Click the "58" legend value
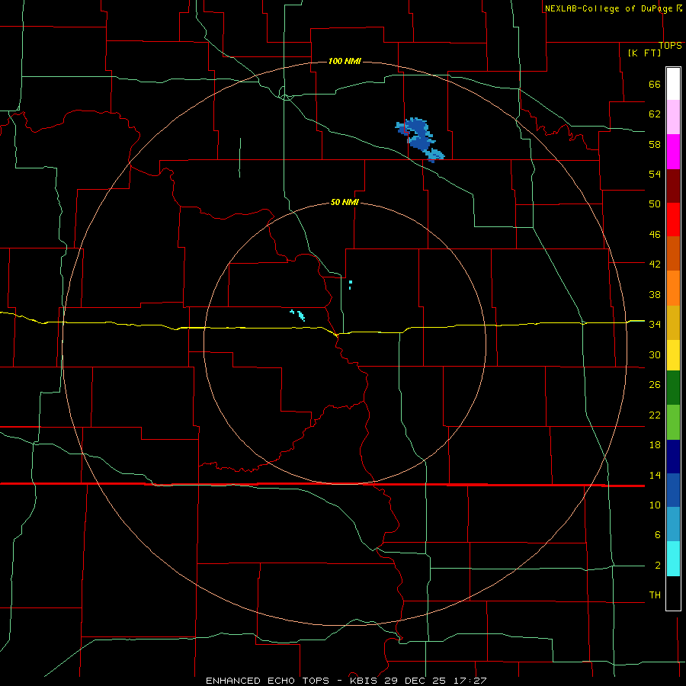 pyautogui.click(x=655, y=144)
